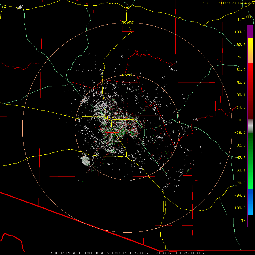This screenshot has width=255, height=255.
Task: Click the 76.7 velocity scale value
Action: 241,57
